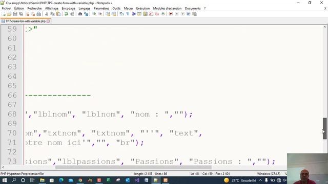Click the Close All toolbar icon
The width and height of the screenshot is (328, 184).
click(x=33, y=14)
